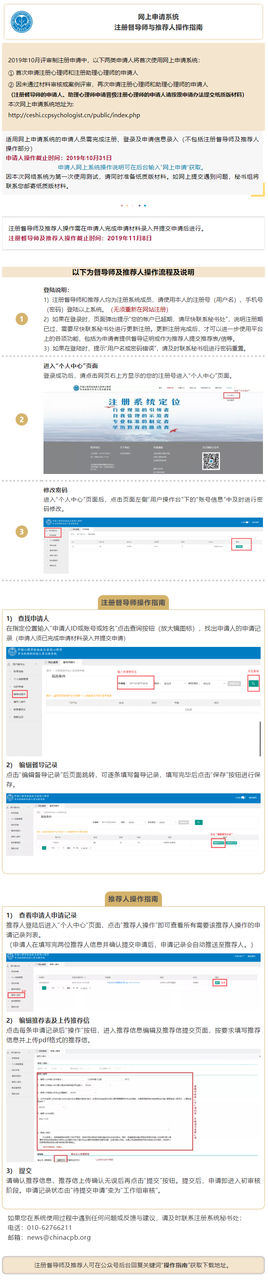
Task: Click the QR code on the homepage screenshot
Action: (x=211, y=461)
